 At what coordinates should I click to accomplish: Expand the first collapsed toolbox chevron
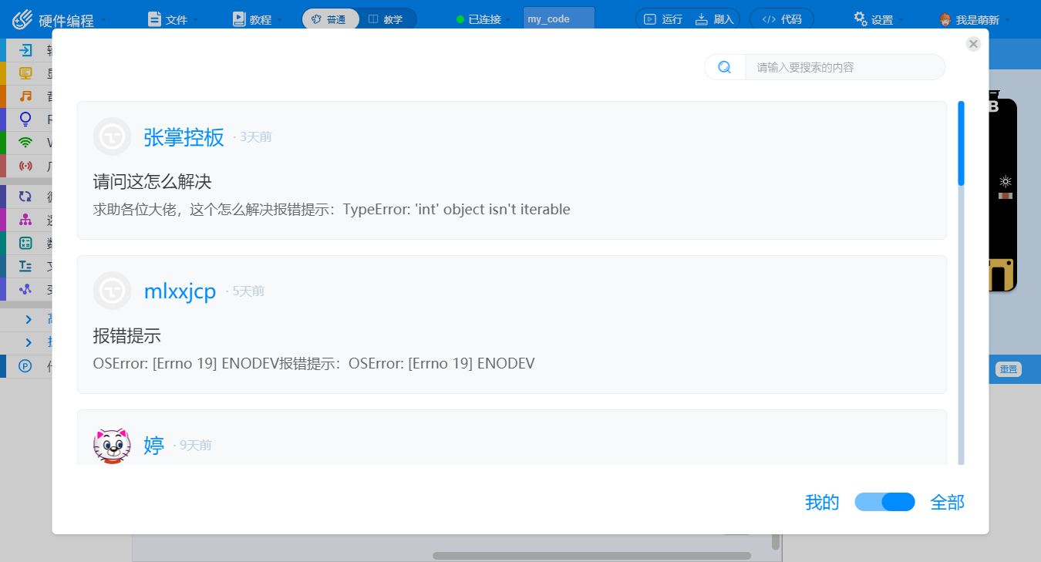29,319
